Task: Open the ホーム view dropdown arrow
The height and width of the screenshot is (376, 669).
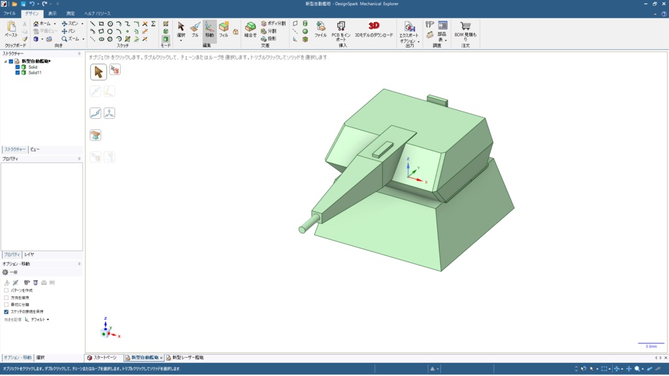Action: 55,24
